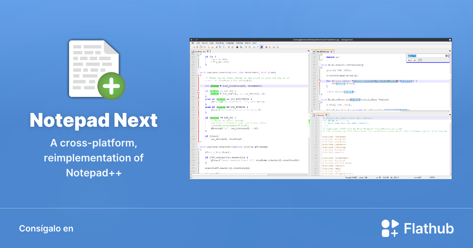Toggle match case in quick find
The height and width of the screenshot is (248, 473).
click(409, 60)
